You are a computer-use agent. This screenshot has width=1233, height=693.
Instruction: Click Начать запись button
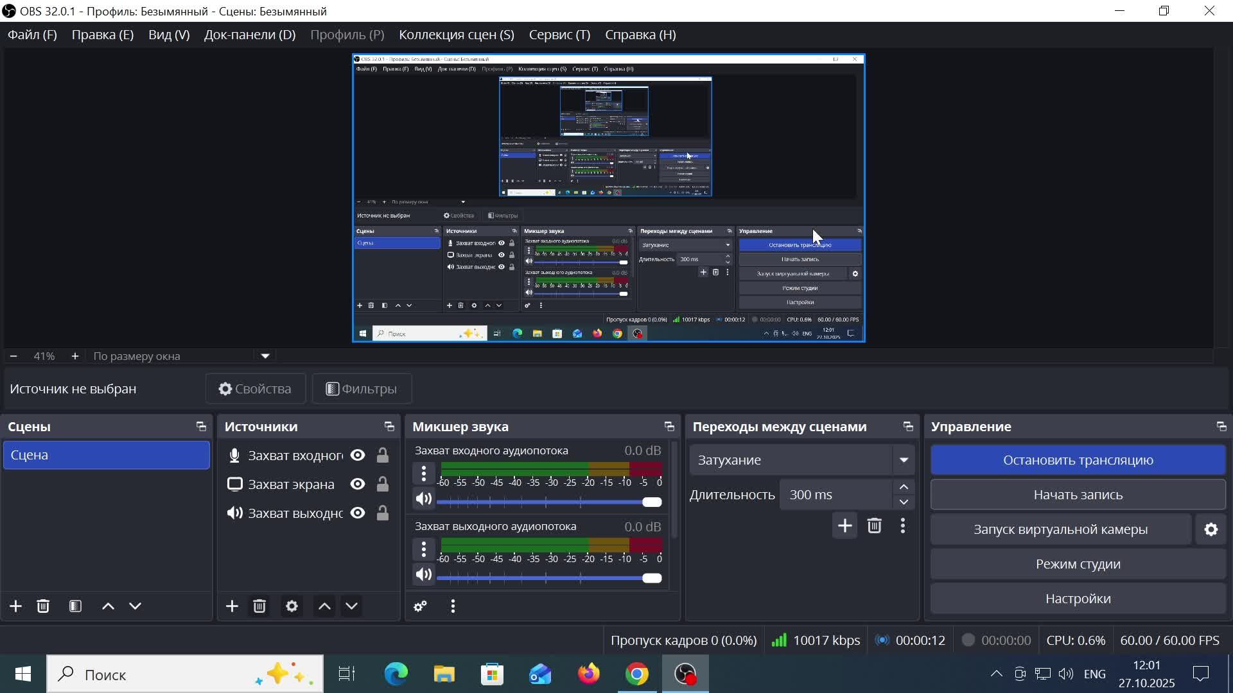[x=1078, y=495]
